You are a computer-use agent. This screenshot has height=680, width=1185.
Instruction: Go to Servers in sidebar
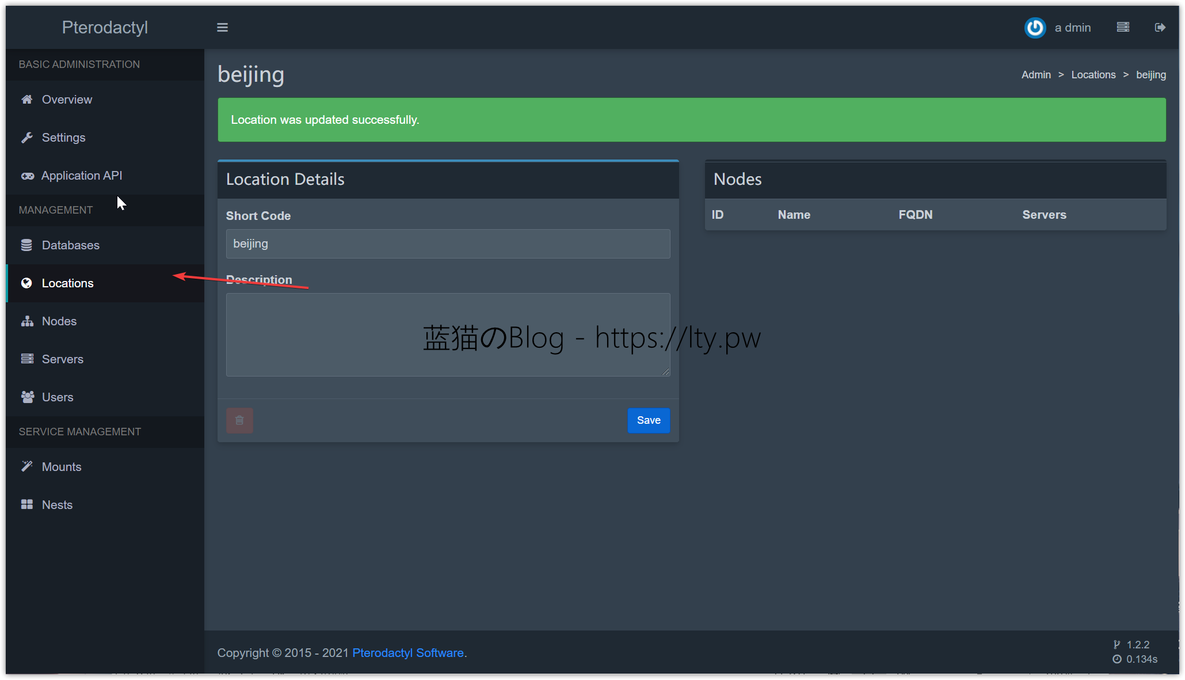62,359
